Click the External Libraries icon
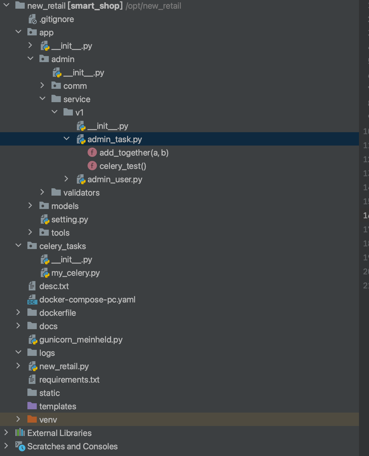369x456 pixels. (20, 433)
